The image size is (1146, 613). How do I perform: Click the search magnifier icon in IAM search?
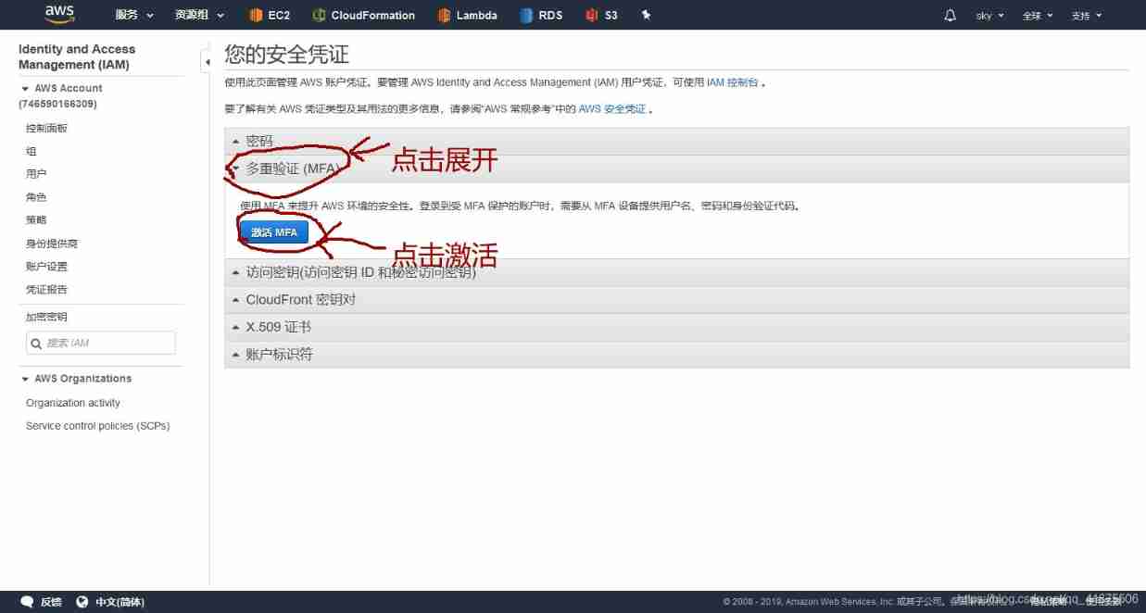pyautogui.click(x=36, y=344)
